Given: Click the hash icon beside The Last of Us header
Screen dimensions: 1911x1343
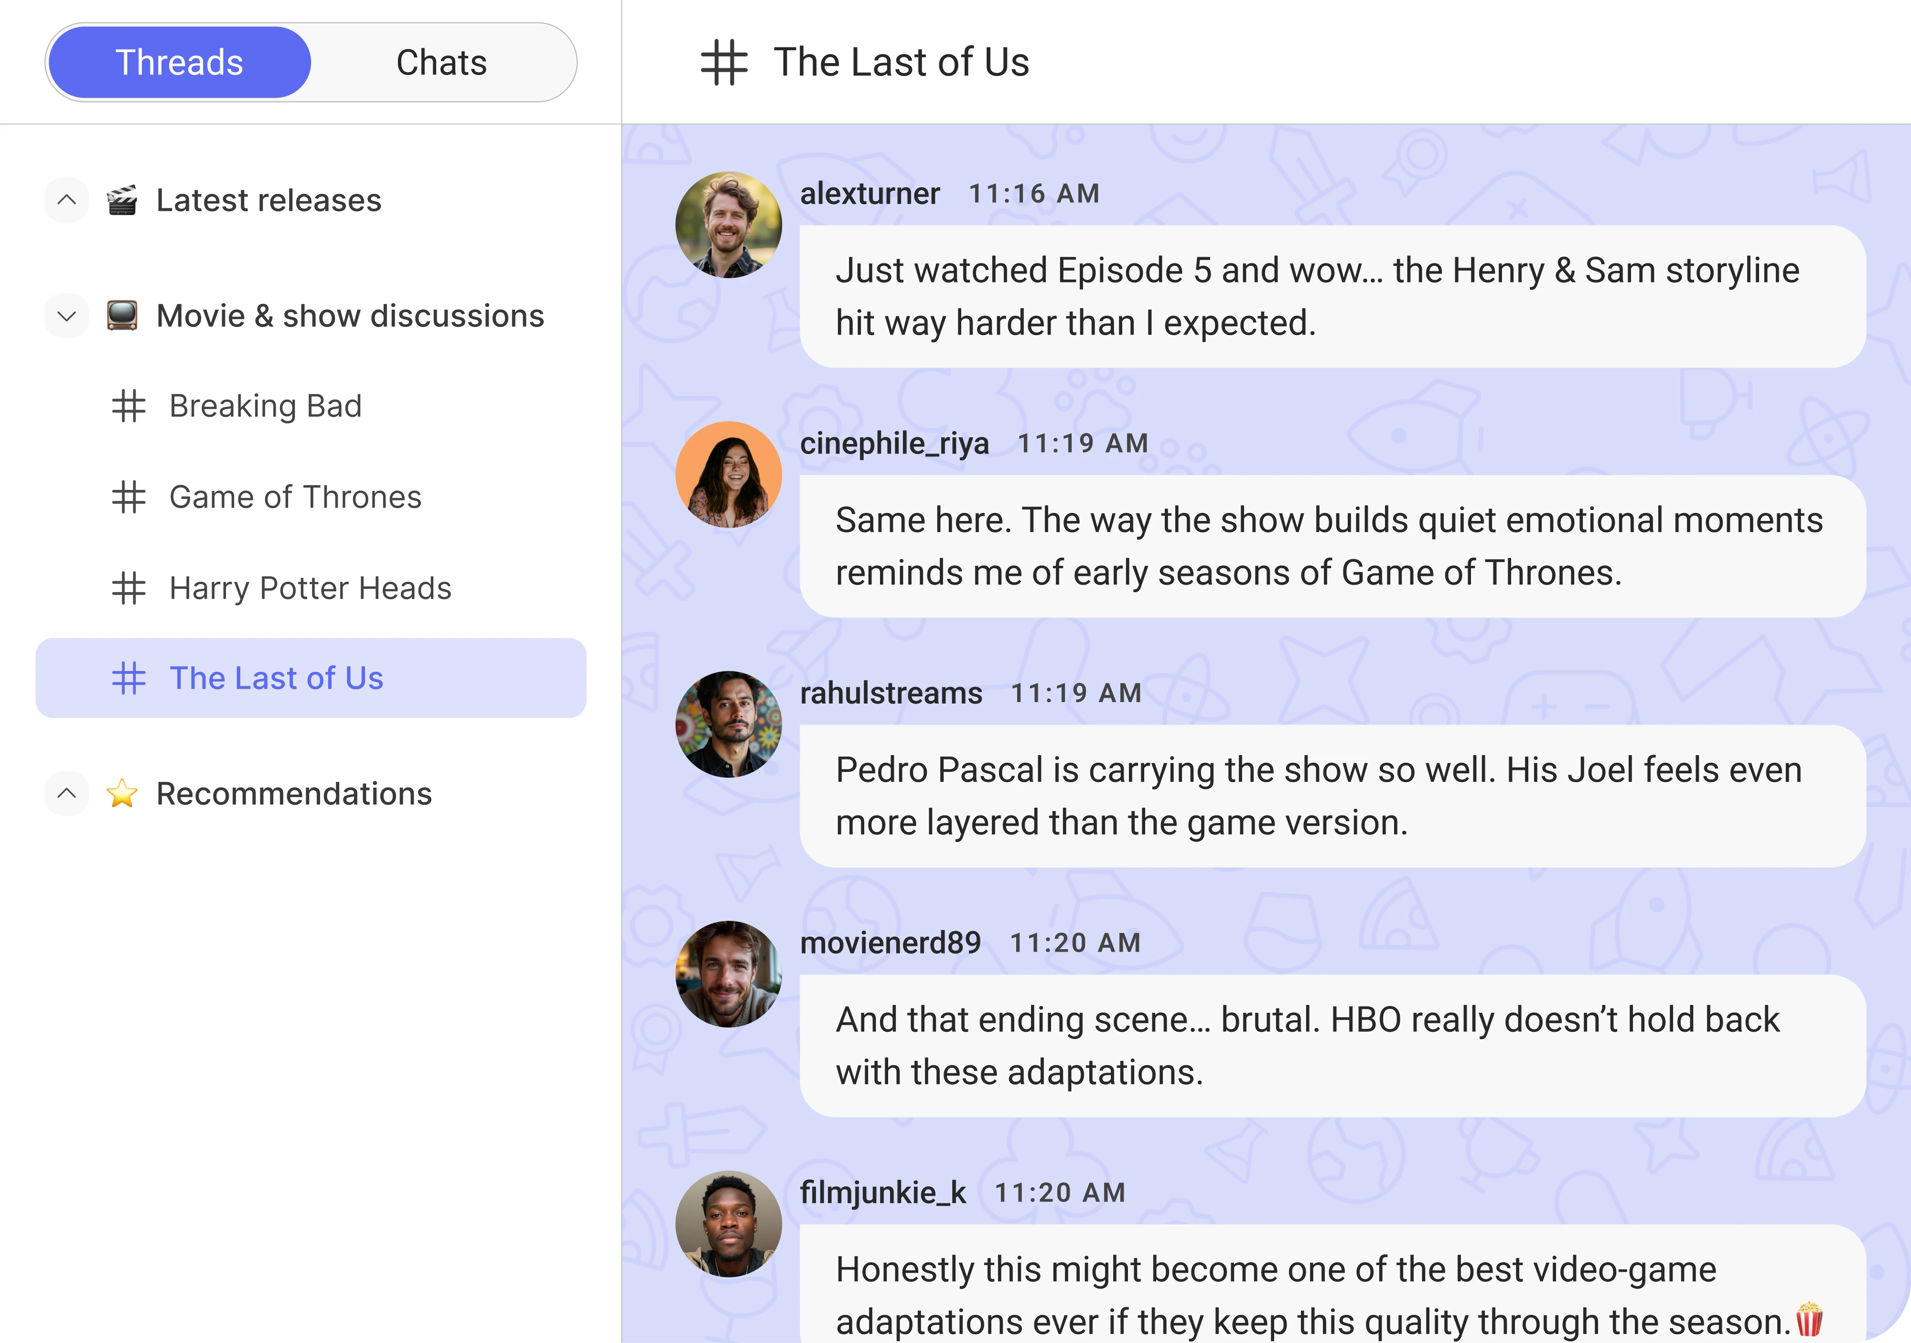Looking at the screenshot, I should click(x=723, y=63).
